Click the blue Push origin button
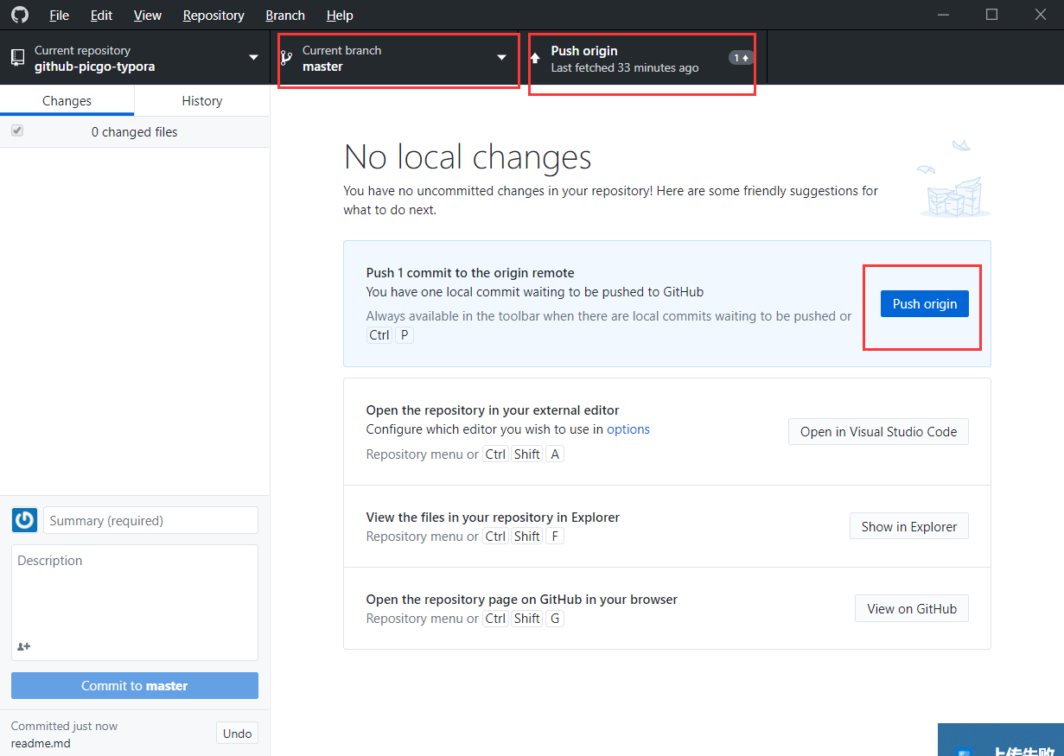This screenshot has width=1064, height=756. click(x=925, y=303)
